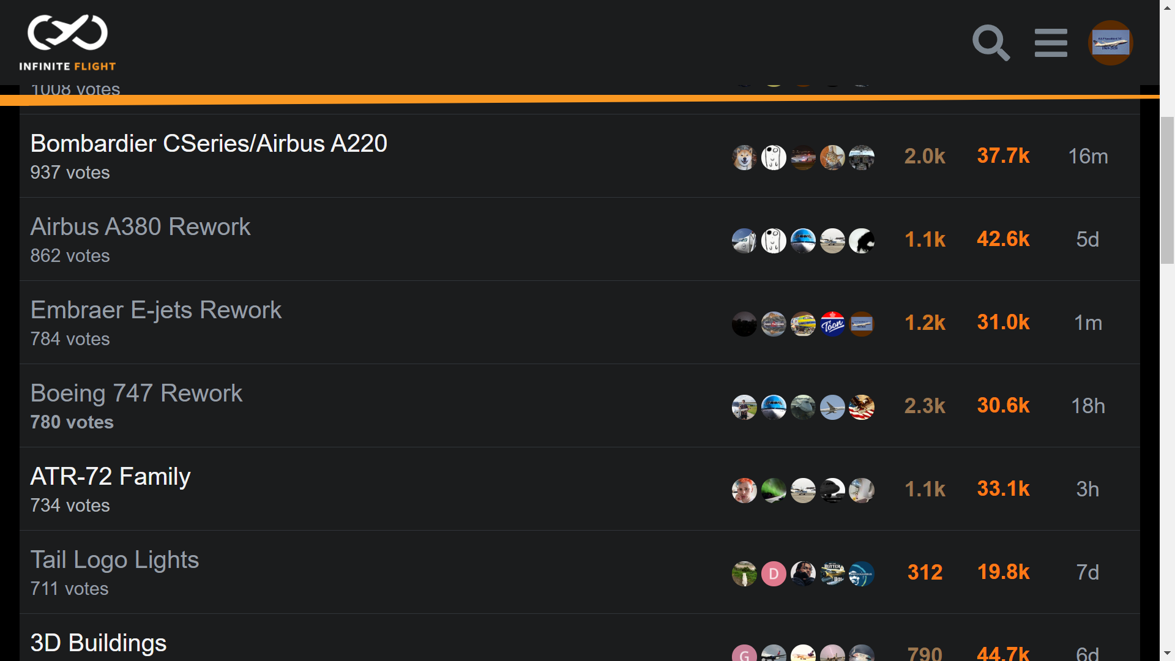1175x661 pixels.
Task: Open the Boeing 747 Rework topic
Action: pyautogui.click(x=136, y=394)
